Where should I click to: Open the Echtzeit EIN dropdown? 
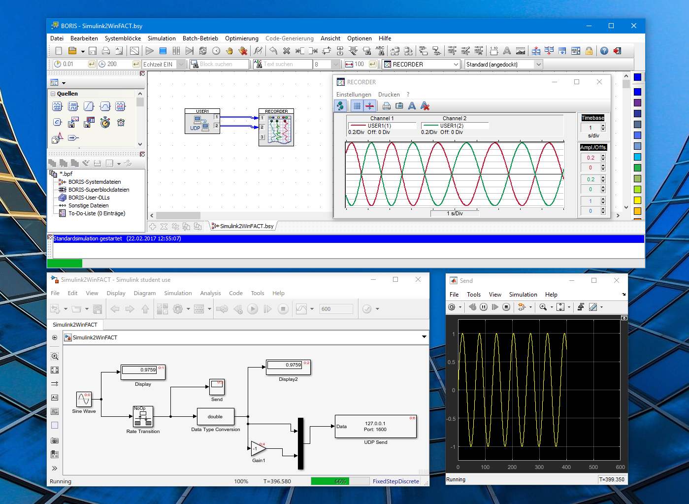click(181, 64)
